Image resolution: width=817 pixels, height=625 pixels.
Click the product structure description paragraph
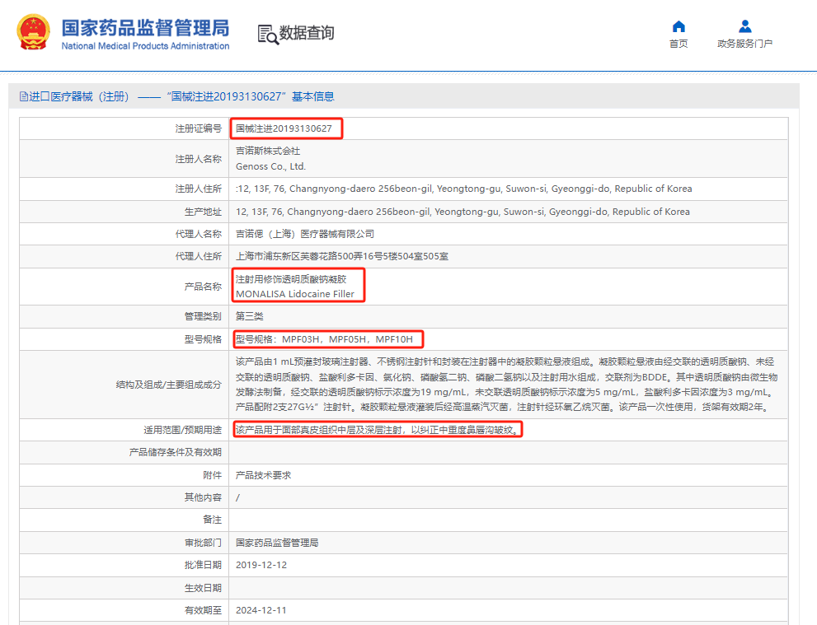pos(506,385)
